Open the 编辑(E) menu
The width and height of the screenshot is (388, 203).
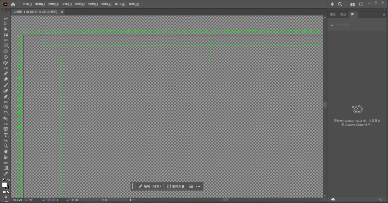tap(40, 4)
